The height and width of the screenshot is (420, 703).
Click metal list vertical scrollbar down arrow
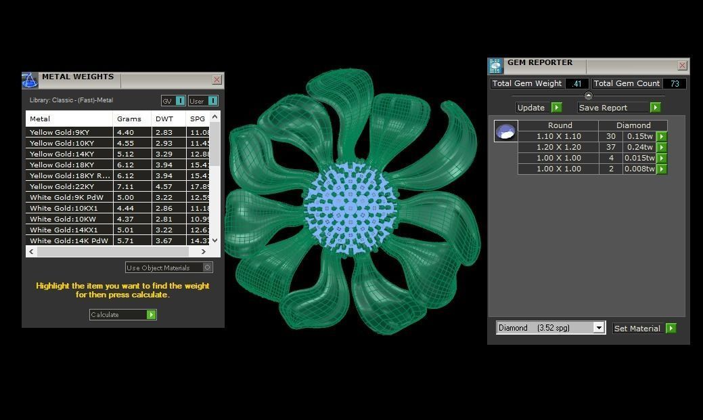pos(214,240)
